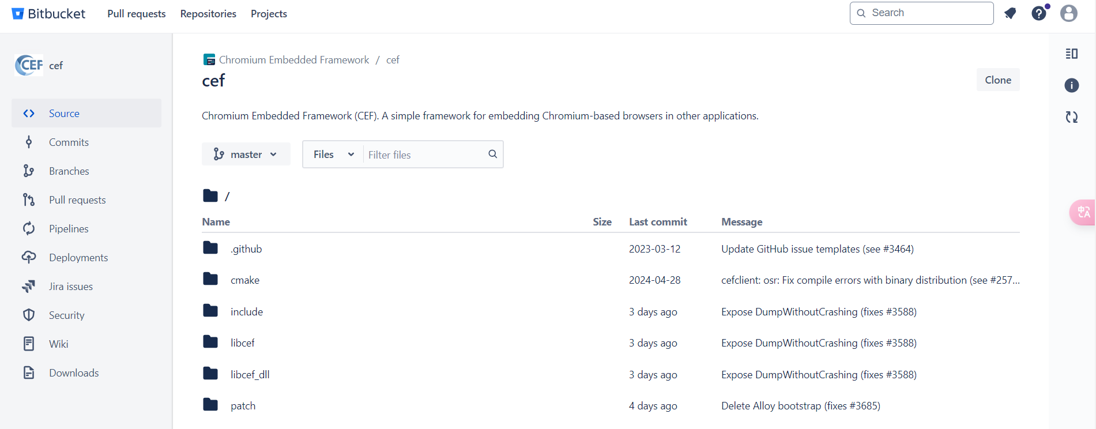Click the CEF repository avatar logo
1096x429 pixels.
coord(29,65)
